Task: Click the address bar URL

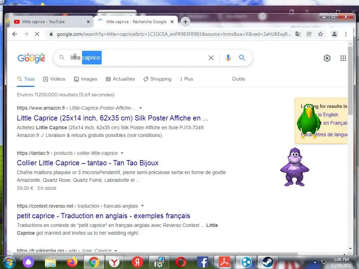Action: click(174, 34)
